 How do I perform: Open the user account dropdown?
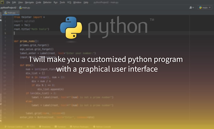(192, 8)
